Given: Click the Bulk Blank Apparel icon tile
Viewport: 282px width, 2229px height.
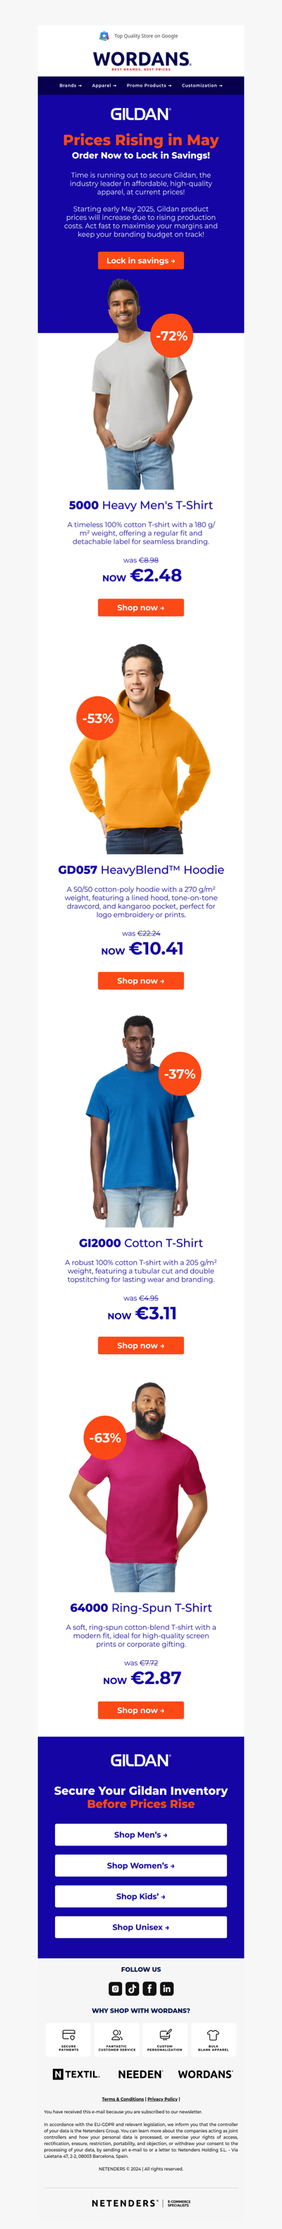Looking at the screenshot, I should tap(213, 2039).
